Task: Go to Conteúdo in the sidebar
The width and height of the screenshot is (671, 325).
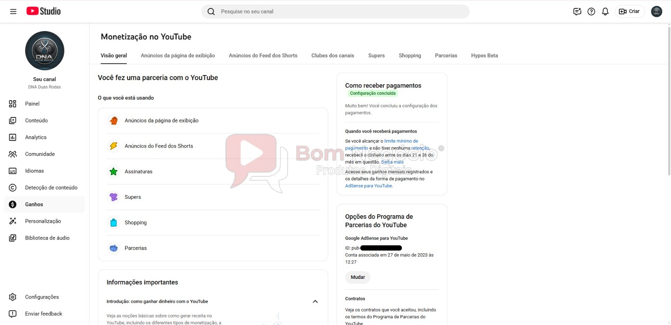Action: pyautogui.click(x=36, y=120)
